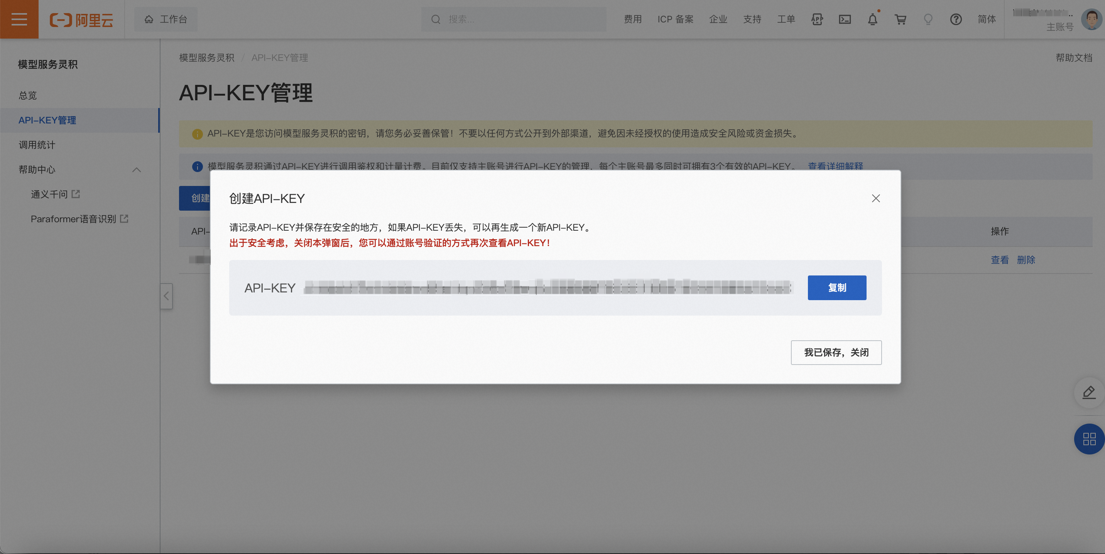Close the 创建API-KEY dialog with X
Viewport: 1105px width, 554px height.
coord(875,198)
